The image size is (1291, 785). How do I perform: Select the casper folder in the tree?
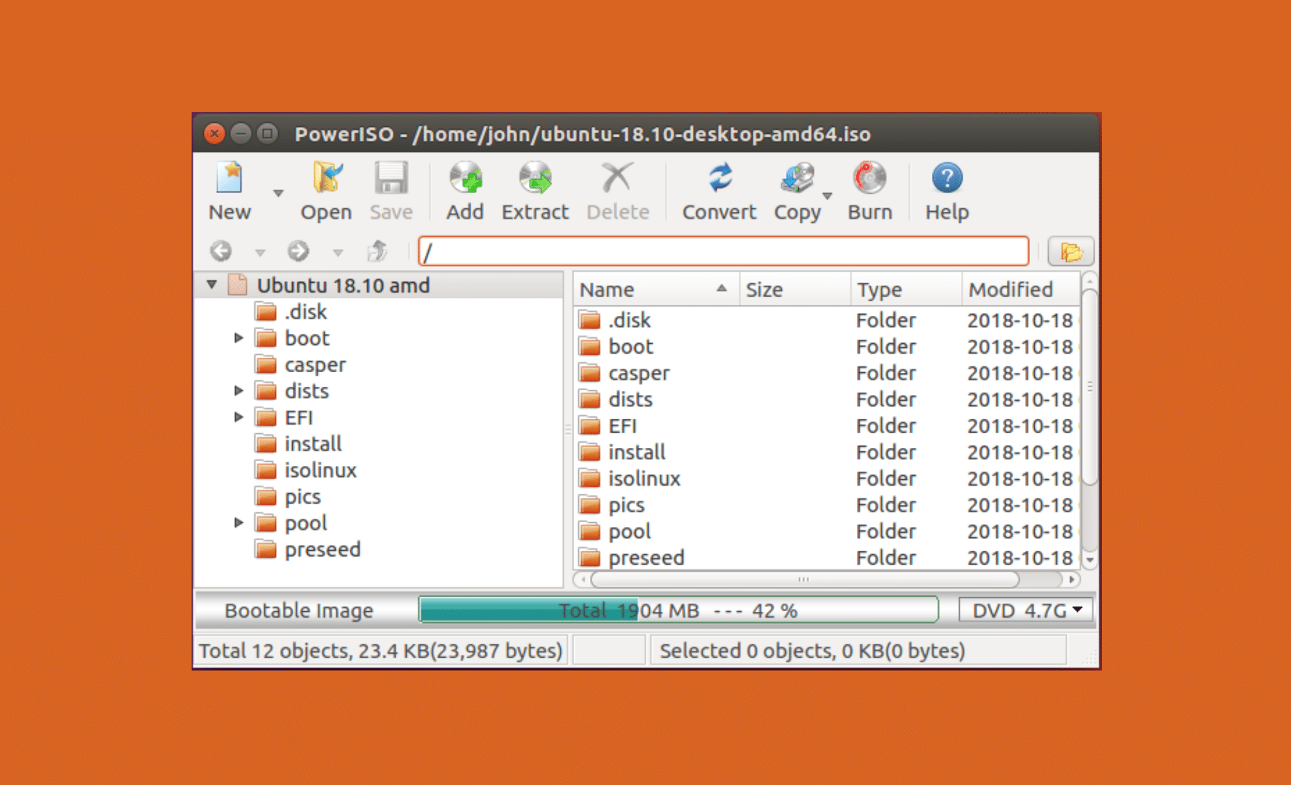pyautogui.click(x=301, y=365)
